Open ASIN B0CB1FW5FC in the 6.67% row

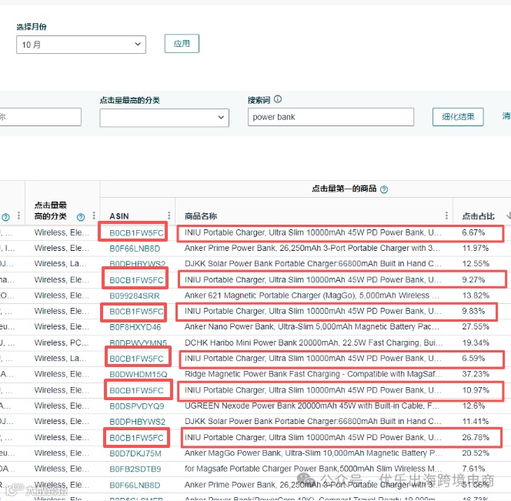[x=136, y=232]
